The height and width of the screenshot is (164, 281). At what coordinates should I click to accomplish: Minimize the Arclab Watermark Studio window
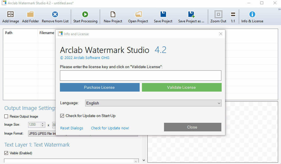tap(249, 3)
